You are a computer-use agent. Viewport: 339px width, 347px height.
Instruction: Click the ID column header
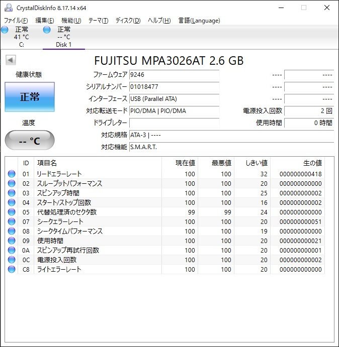(26, 163)
